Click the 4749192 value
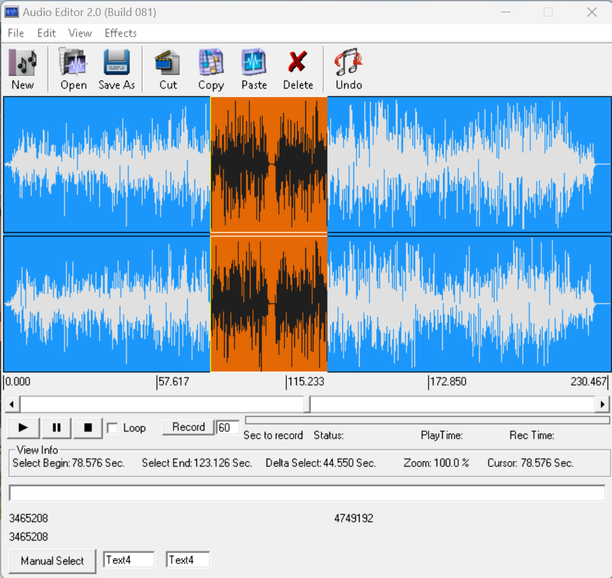The height and width of the screenshot is (578, 612). click(x=353, y=519)
